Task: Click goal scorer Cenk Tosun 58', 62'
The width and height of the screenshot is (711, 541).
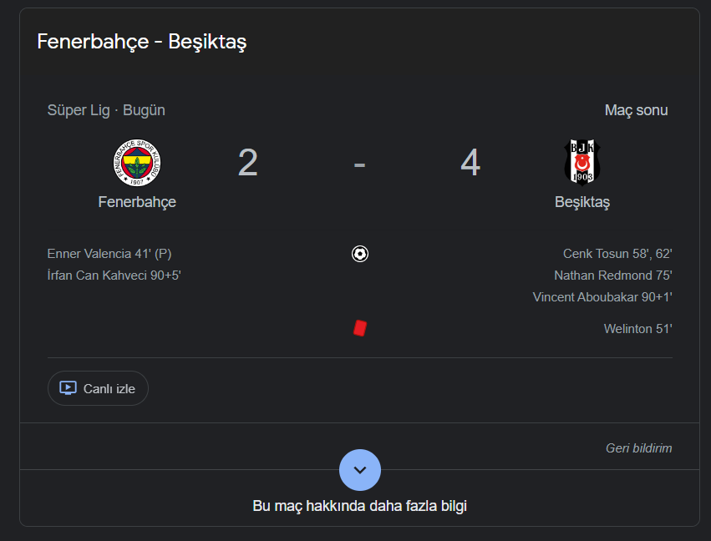Action: (617, 254)
